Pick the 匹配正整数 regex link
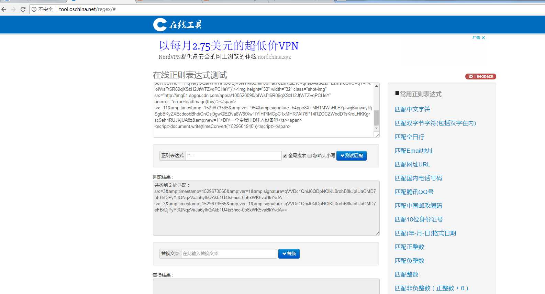Image resolution: width=545 pixels, height=294 pixels. pos(409,247)
